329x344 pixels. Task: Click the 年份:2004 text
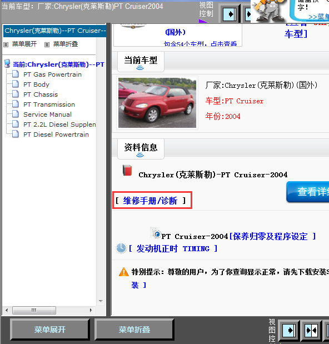pos(223,116)
